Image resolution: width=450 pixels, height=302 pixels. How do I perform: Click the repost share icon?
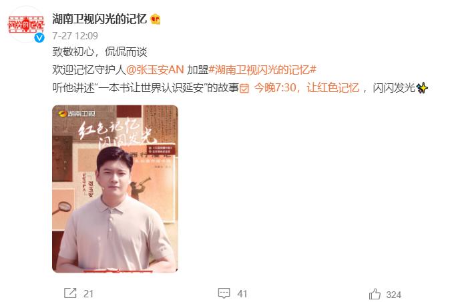point(70,293)
